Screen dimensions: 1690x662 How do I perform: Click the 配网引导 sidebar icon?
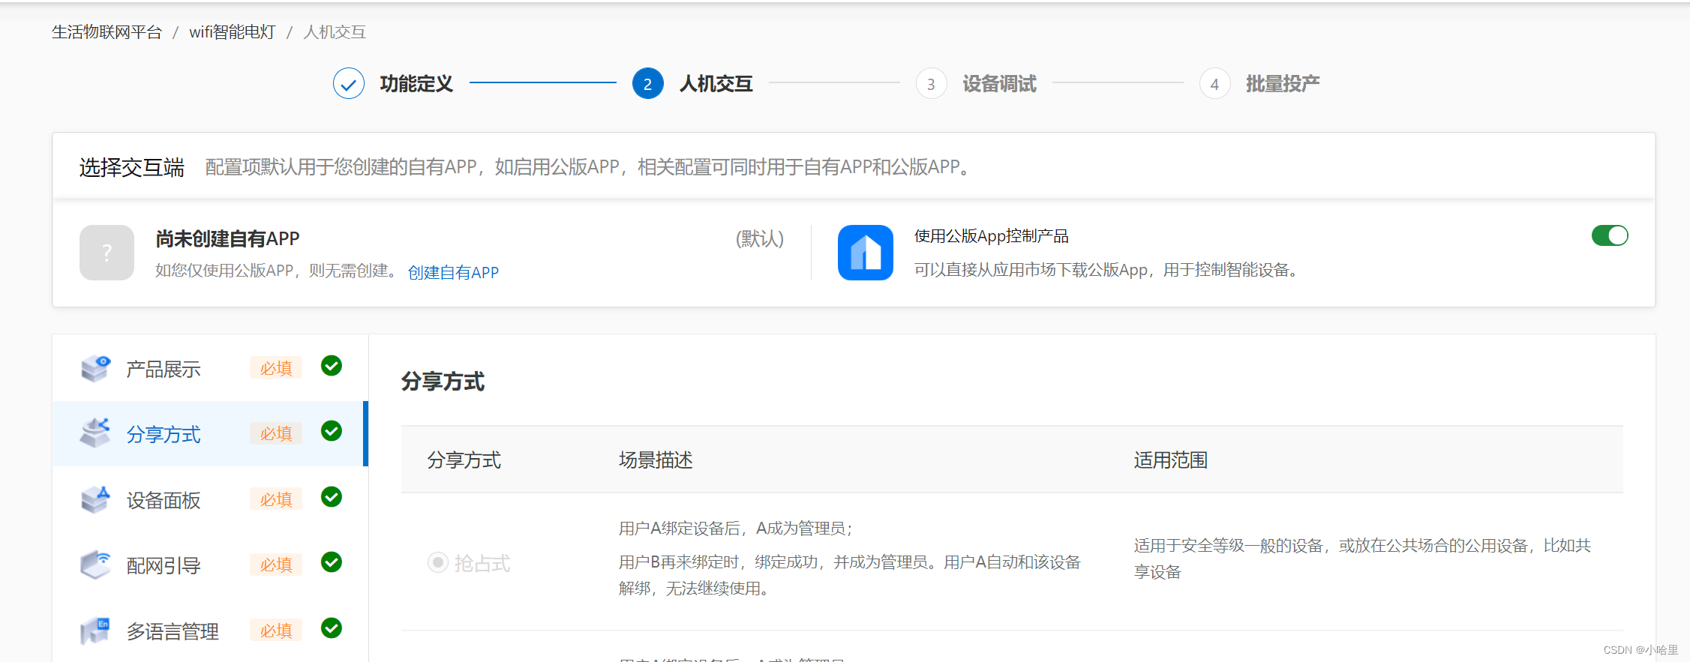click(96, 565)
